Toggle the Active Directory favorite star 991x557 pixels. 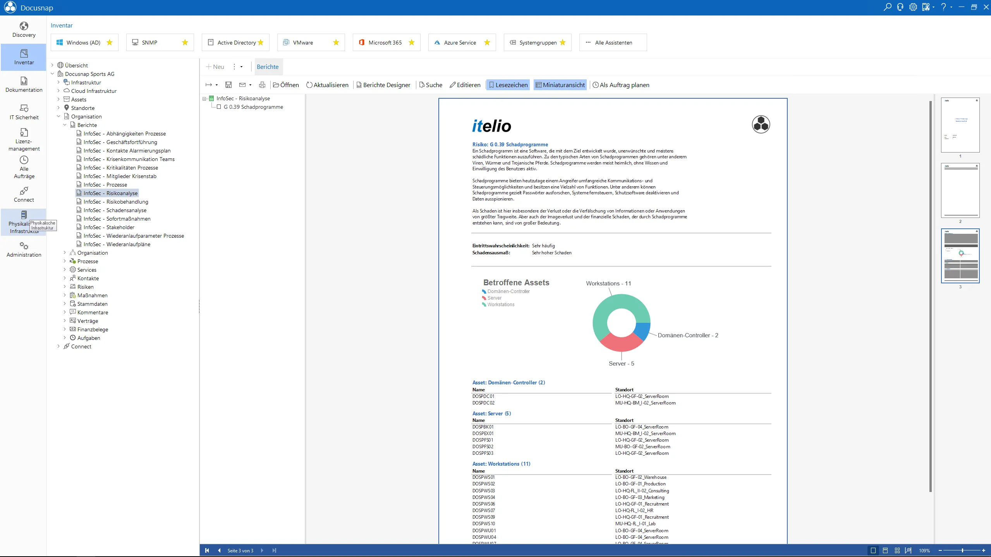pos(261,43)
